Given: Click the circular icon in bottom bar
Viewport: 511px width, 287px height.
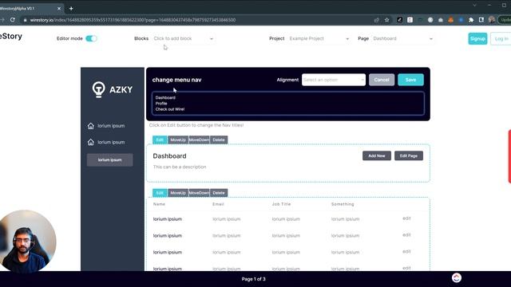Looking at the screenshot, I should click(457, 278).
